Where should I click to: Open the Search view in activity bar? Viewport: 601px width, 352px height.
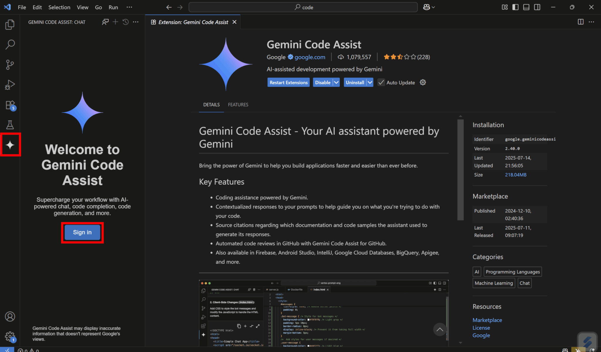tap(10, 45)
